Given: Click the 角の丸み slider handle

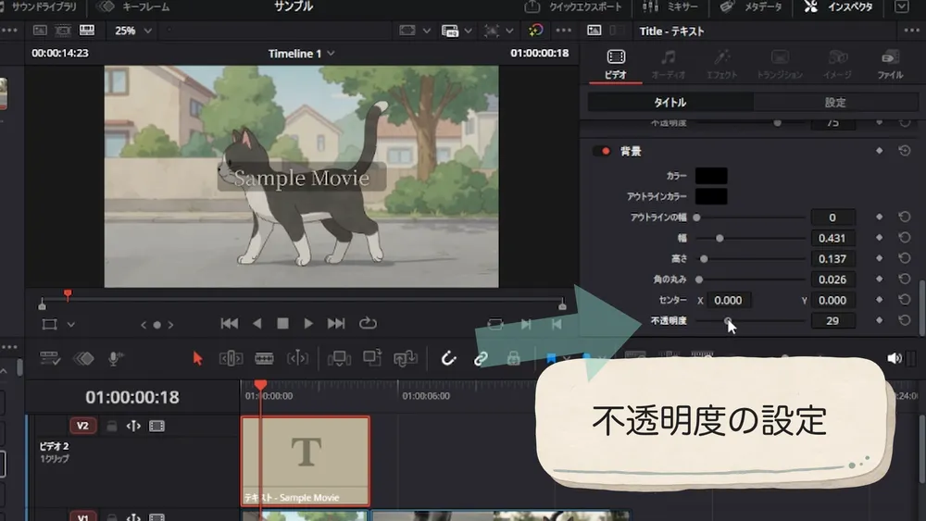Looking at the screenshot, I should coord(699,279).
